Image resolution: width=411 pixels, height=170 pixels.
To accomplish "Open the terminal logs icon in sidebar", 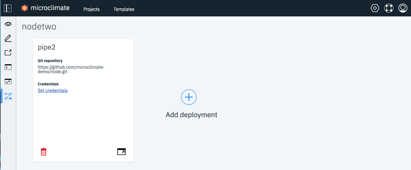I will 8,67.
